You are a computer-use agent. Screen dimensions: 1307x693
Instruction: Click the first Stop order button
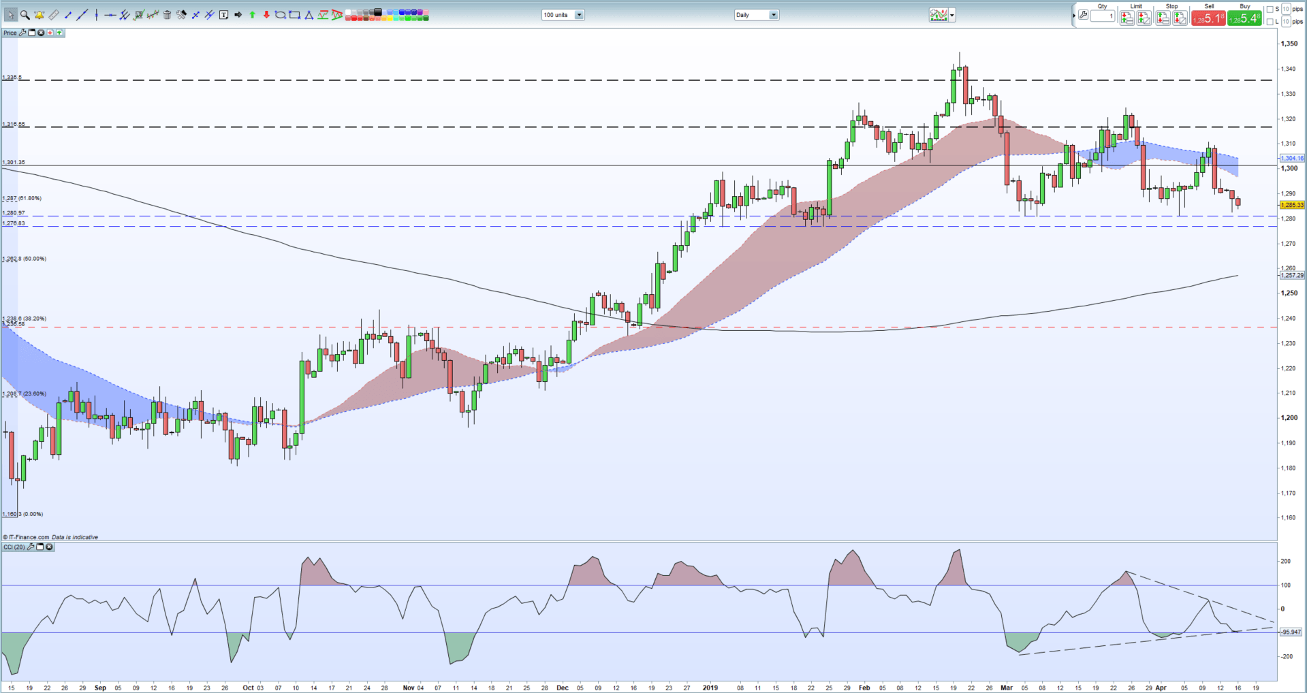(1163, 18)
